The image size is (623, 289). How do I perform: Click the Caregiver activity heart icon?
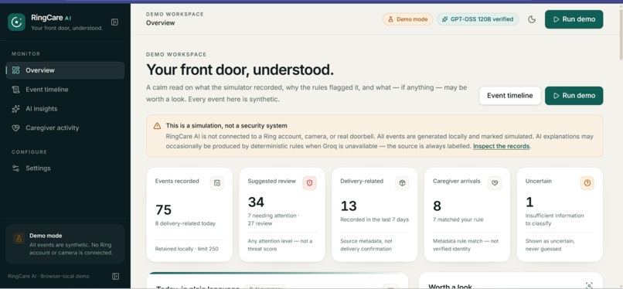(x=16, y=127)
